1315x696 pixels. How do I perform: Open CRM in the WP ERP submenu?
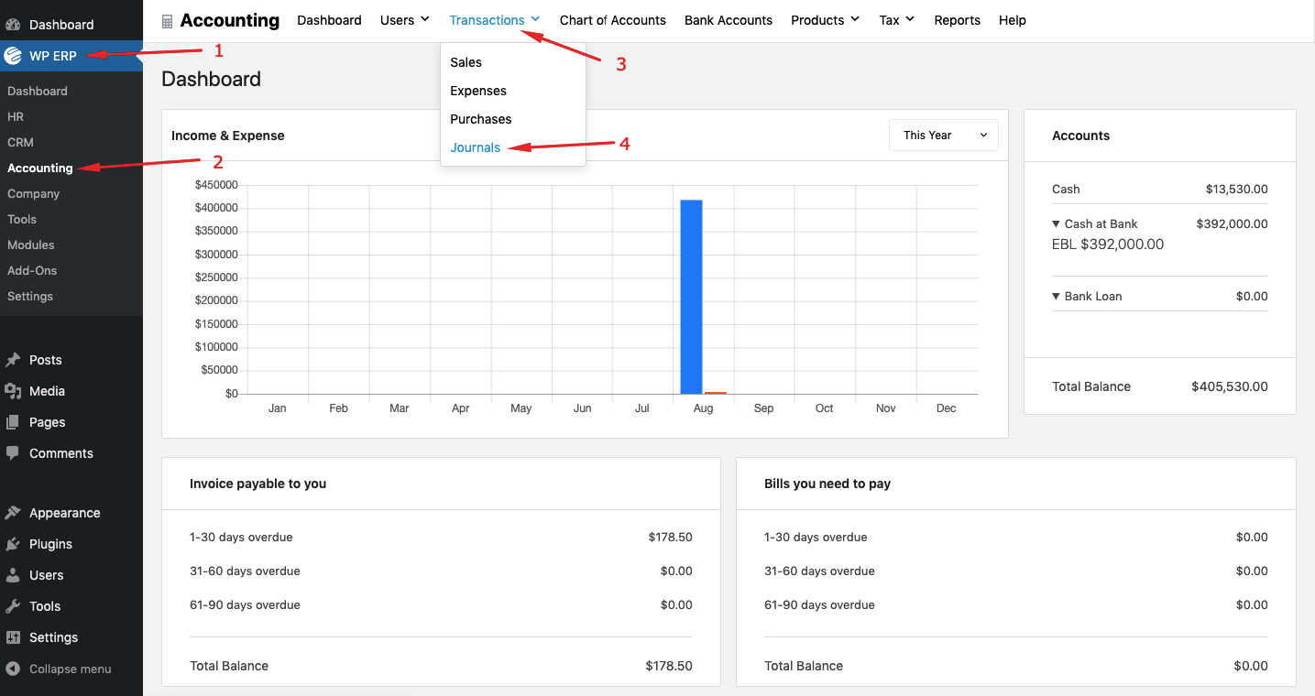(x=20, y=142)
